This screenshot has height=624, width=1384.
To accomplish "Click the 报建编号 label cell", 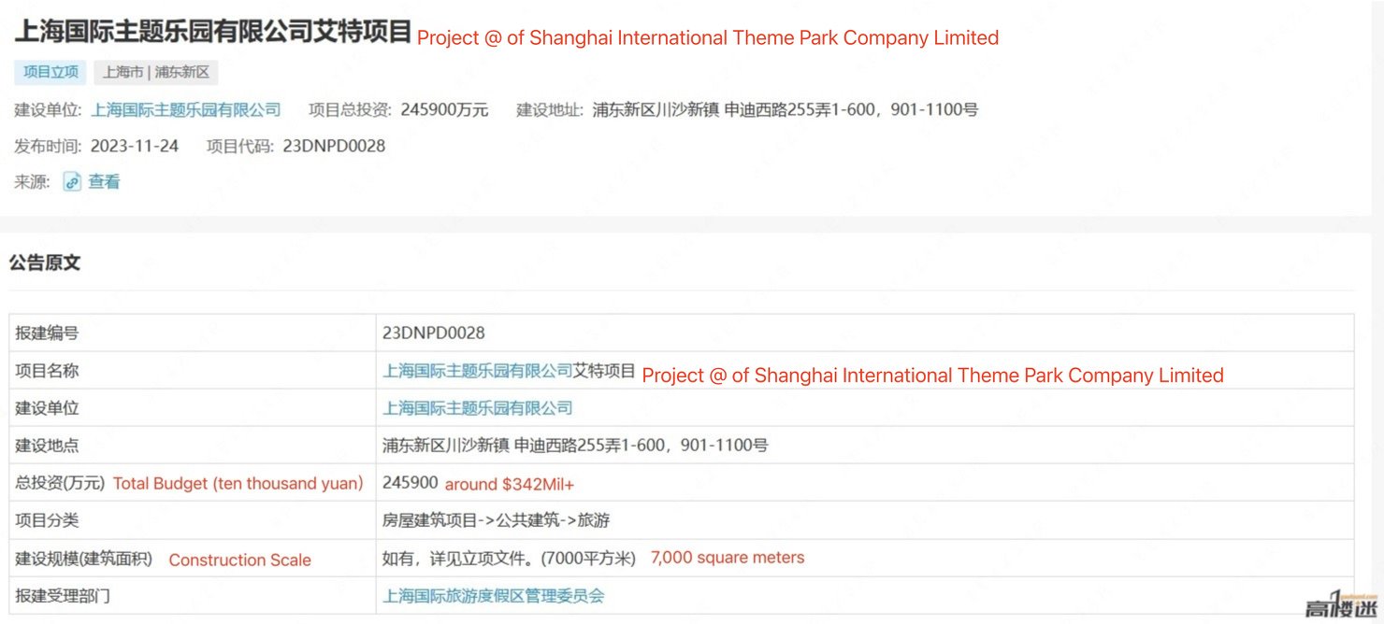I will click(x=193, y=333).
